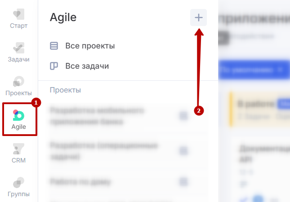This screenshot has width=290, height=202.
Task: Toggle square icon beside mobile banking app project
Action: click(183, 116)
